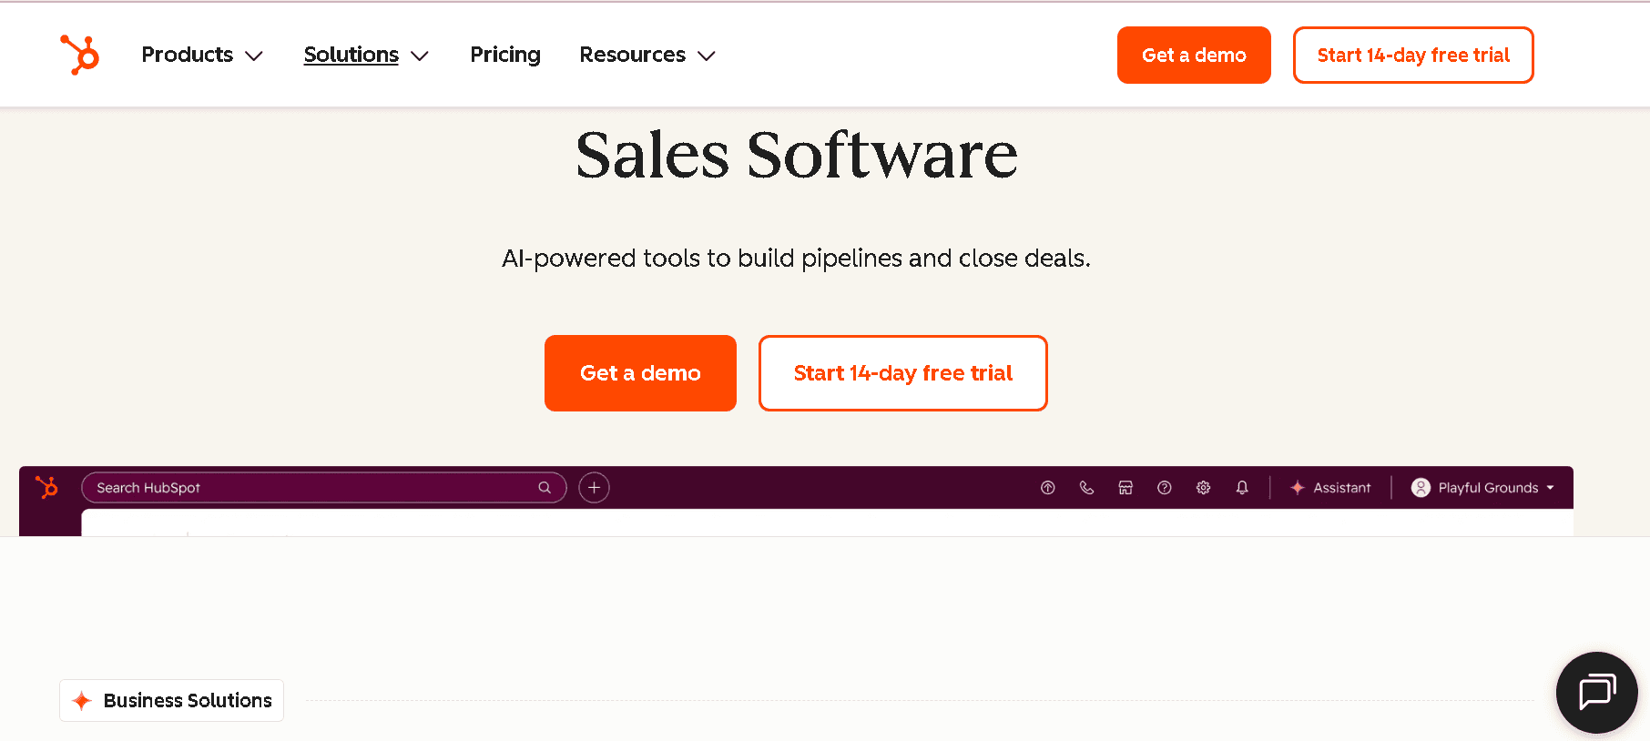This screenshot has width=1650, height=741.
Task: Expand the Products dropdown menu
Action: coord(202,55)
